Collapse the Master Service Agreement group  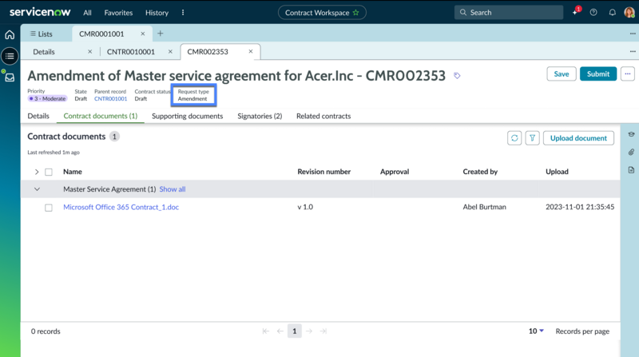point(37,189)
